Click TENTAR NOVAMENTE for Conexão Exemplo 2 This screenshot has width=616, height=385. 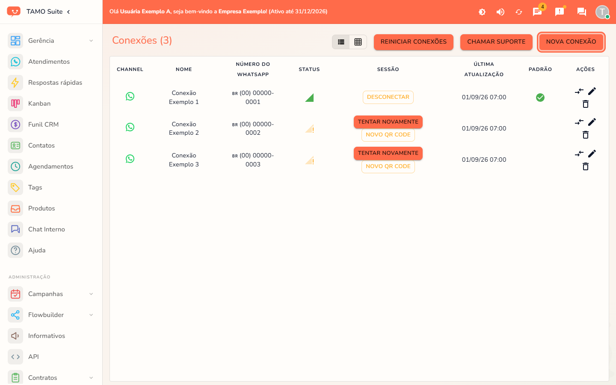coord(388,122)
